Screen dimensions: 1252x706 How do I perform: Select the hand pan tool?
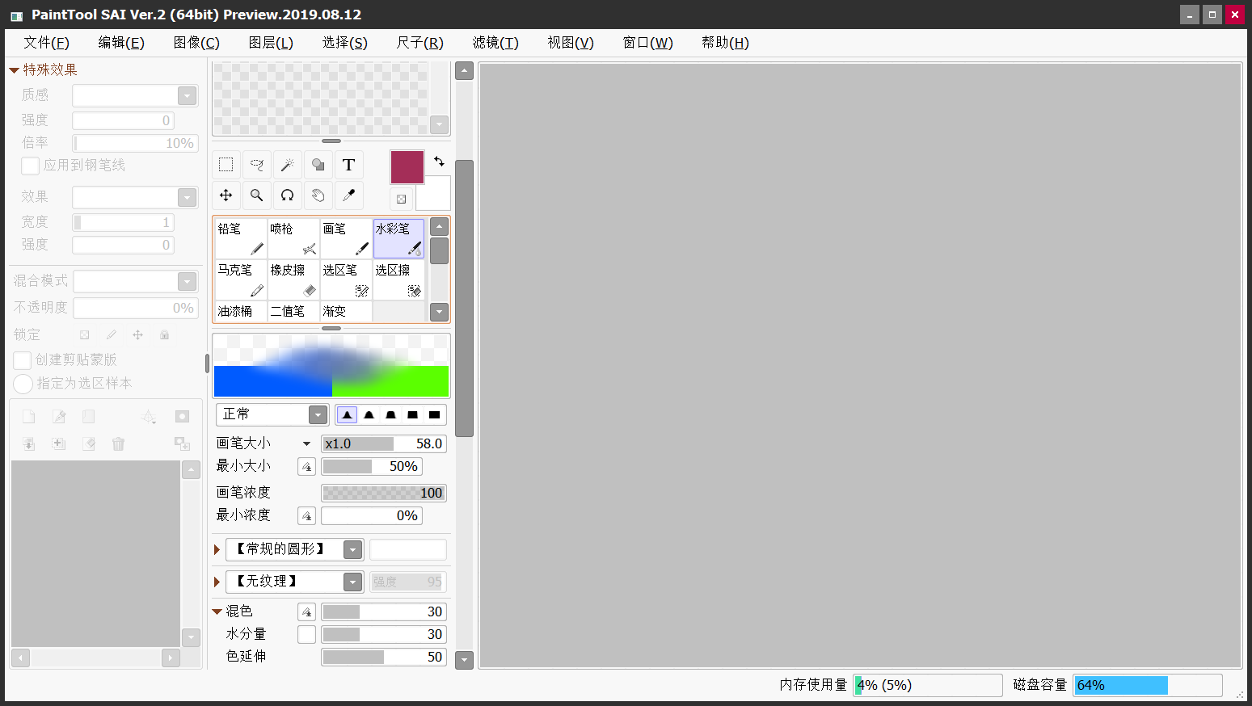(318, 195)
